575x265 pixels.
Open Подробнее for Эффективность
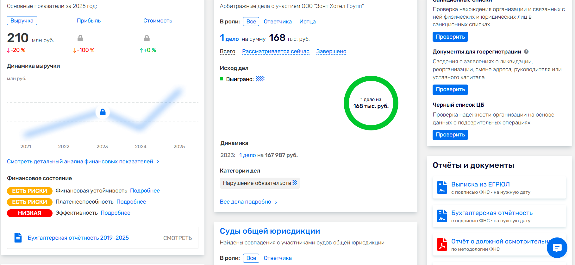pyautogui.click(x=116, y=213)
